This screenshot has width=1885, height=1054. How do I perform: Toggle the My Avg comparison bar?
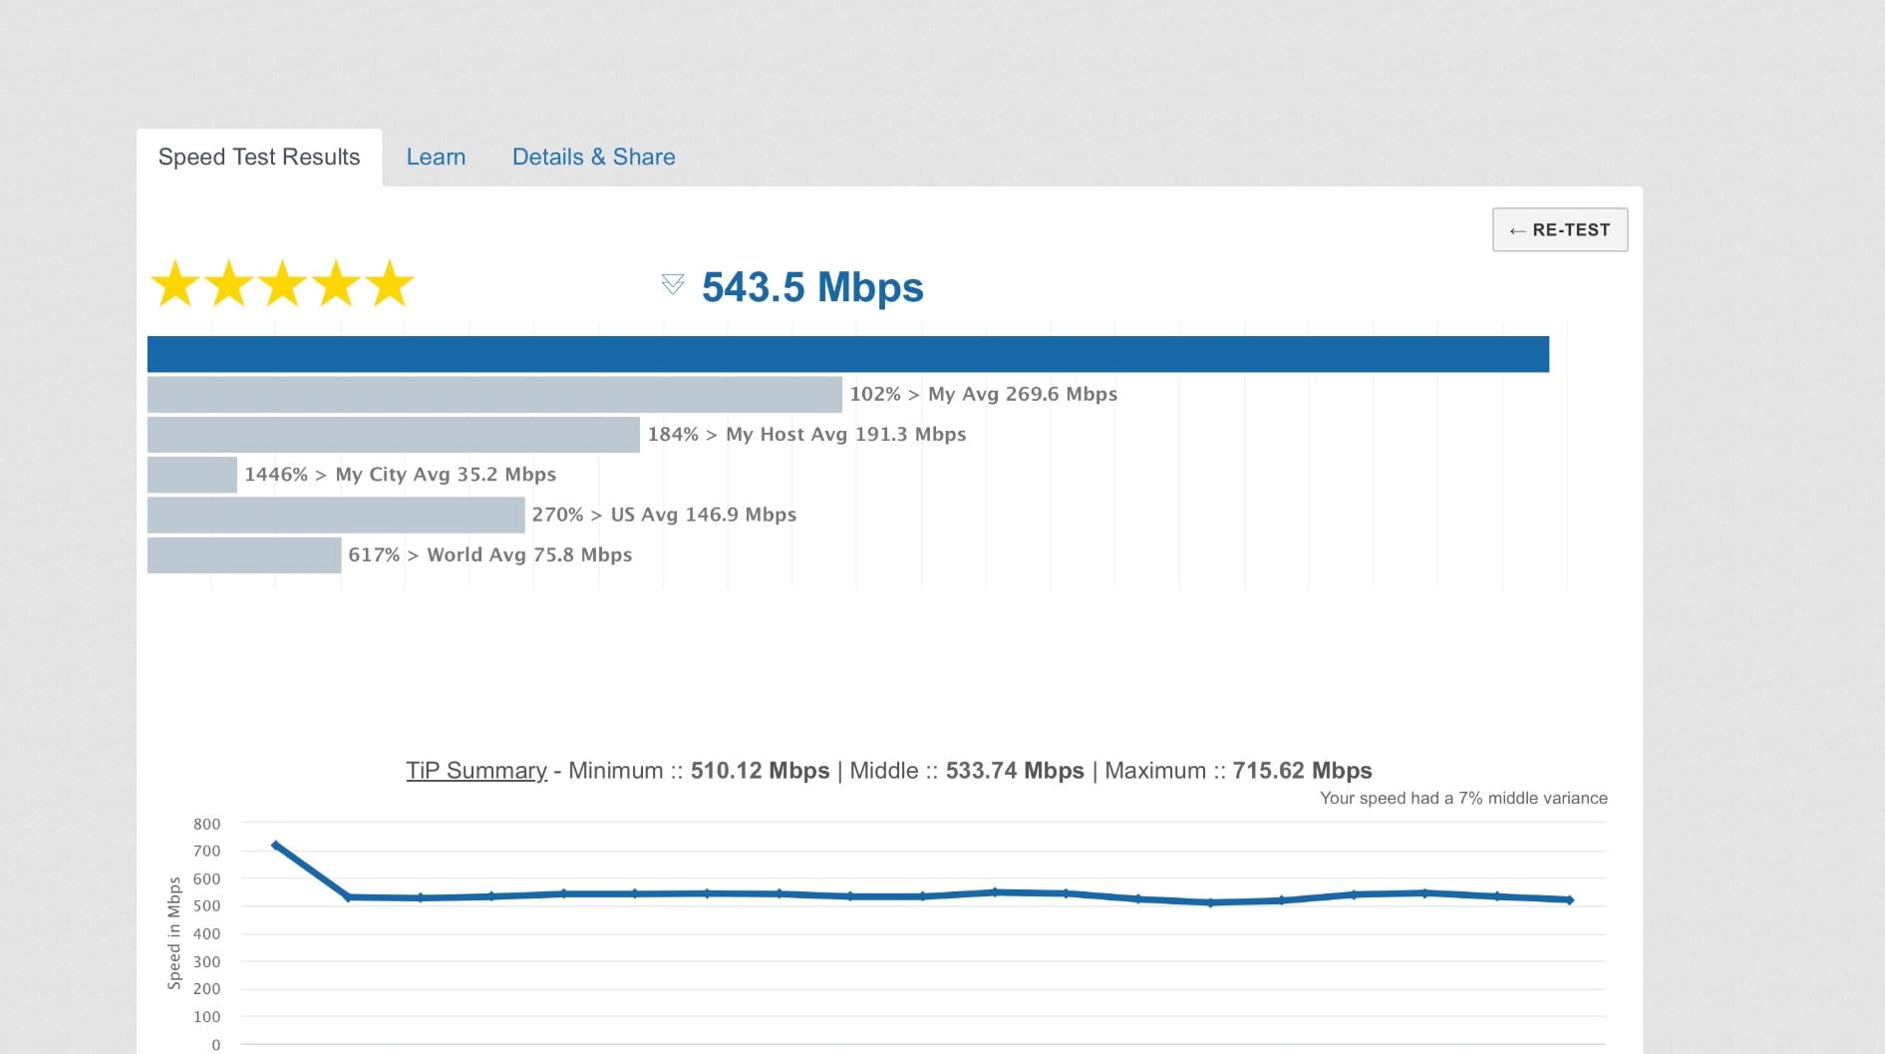point(495,394)
